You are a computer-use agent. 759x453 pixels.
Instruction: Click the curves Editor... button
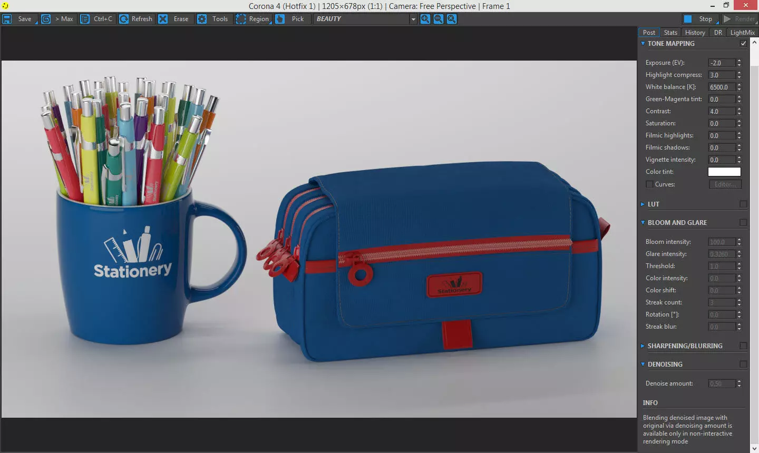pos(725,184)
